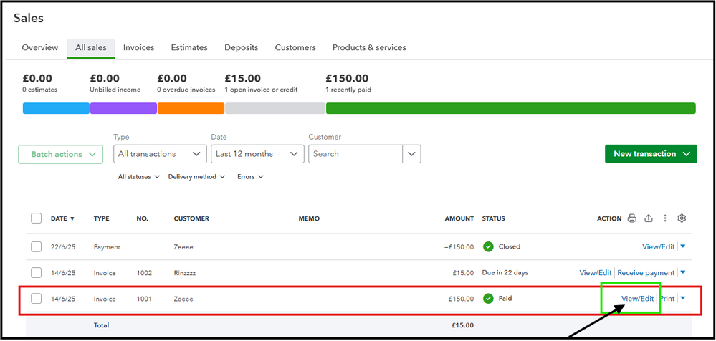Check the box for invoice 1002
The height and width of the screenshot is (341, 716).
point(37,272)
